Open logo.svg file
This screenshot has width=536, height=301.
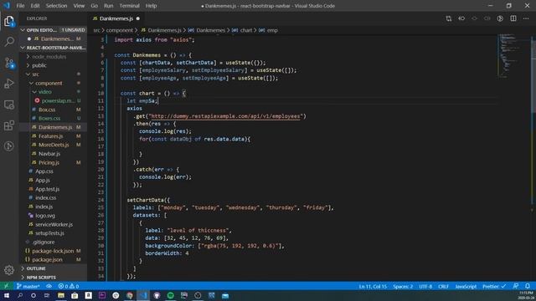click(45, 216)
